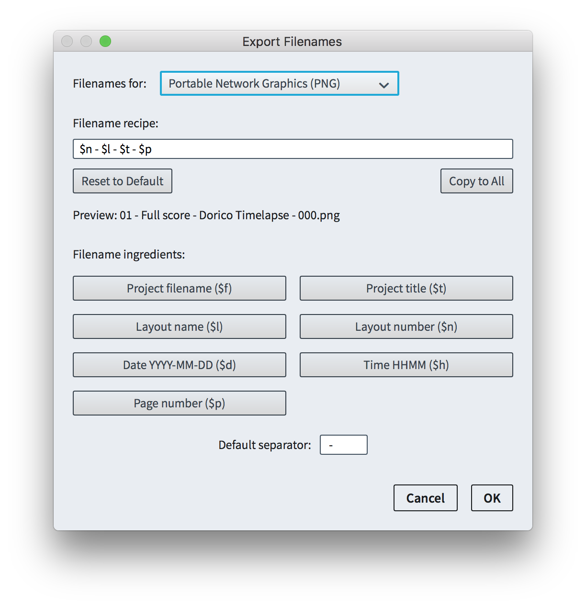Insert Layout name ($l) ingredient
Image resolution: width=586 pixels, height=607 pixels.
[x=180, y=326]
